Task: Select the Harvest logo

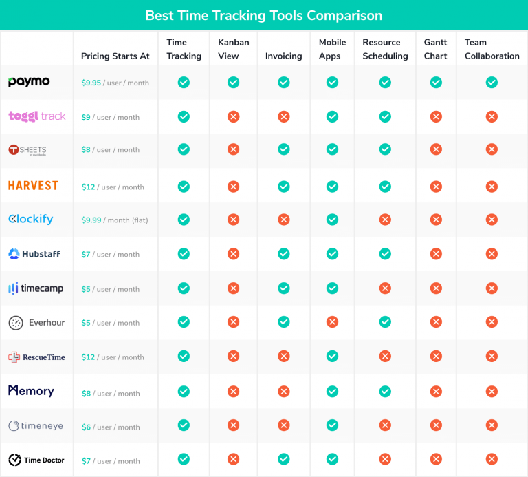Action: pos(33,186)
